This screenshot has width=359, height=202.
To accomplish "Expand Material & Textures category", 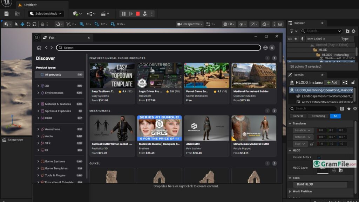I will point(38,104).
